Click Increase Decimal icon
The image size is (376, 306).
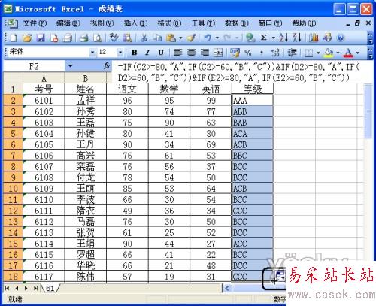coord(275,53)
